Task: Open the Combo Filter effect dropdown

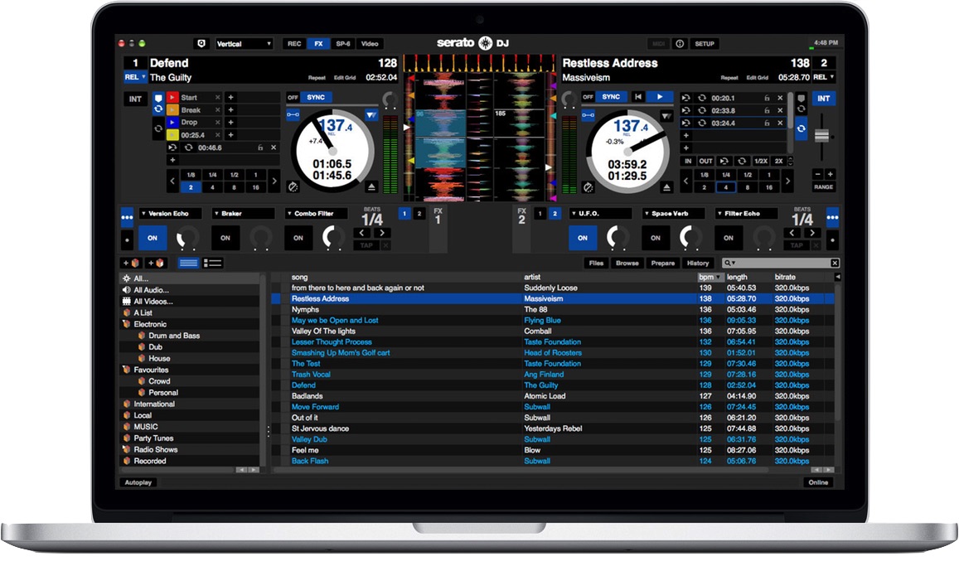Action: 316,214
